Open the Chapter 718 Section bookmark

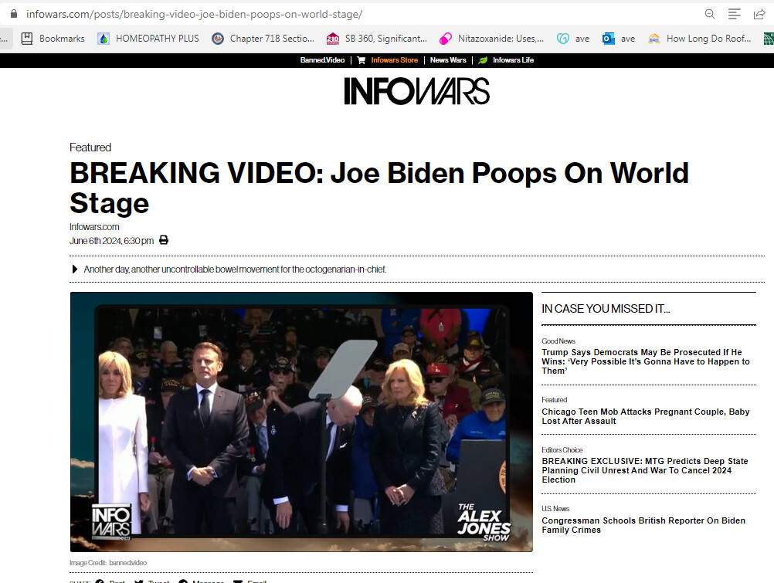pos(263,39)
